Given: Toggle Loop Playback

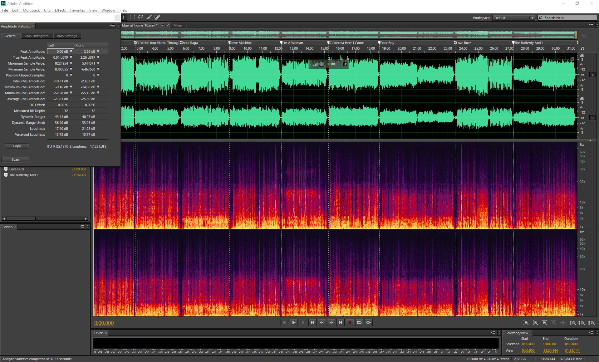Looking at the screenshot, I should (359, 323).
